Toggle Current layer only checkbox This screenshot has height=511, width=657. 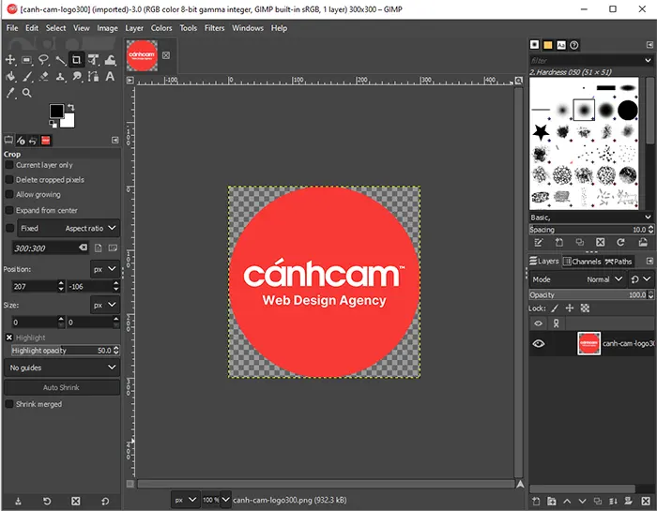pyautogui.click(x=9, y=165)
